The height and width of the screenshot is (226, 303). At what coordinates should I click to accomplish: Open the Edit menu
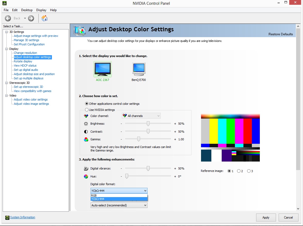pos(15,10)
